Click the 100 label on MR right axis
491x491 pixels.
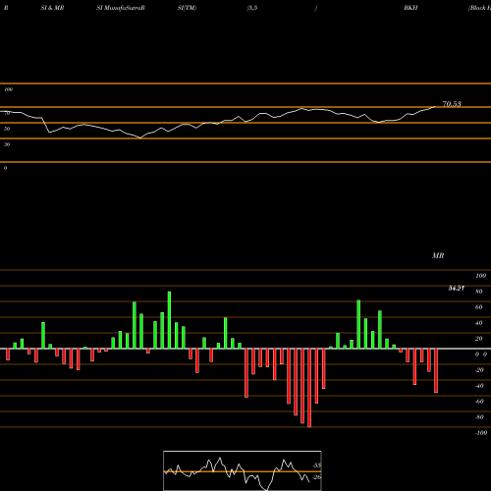481,276
